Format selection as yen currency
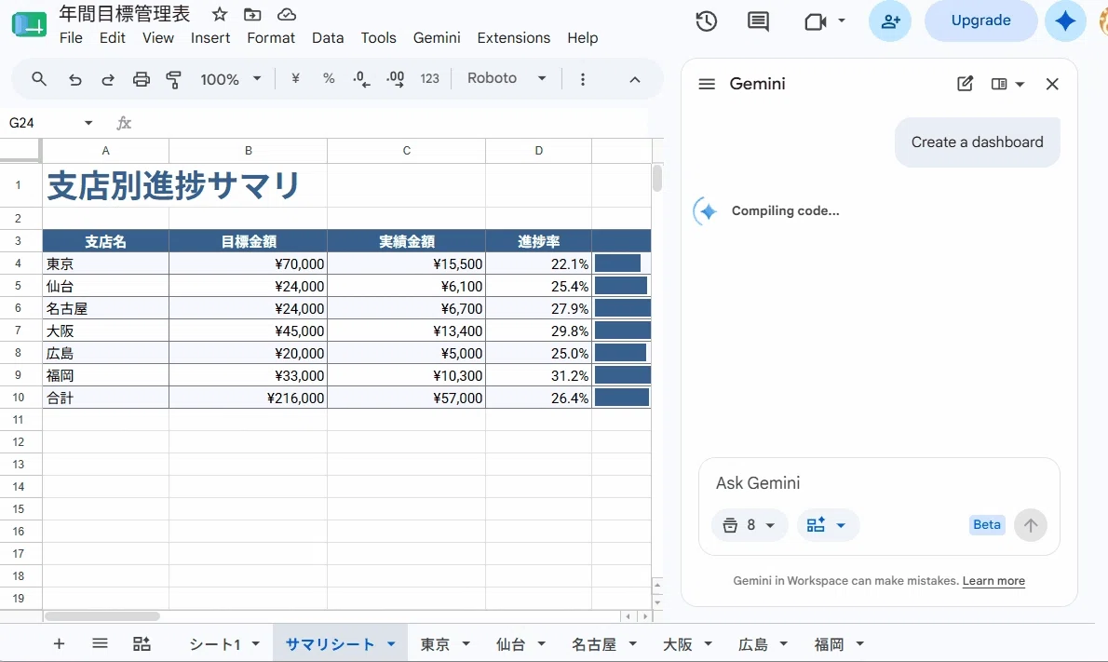This screenshot has height=662, width=1108. [295, 78]
